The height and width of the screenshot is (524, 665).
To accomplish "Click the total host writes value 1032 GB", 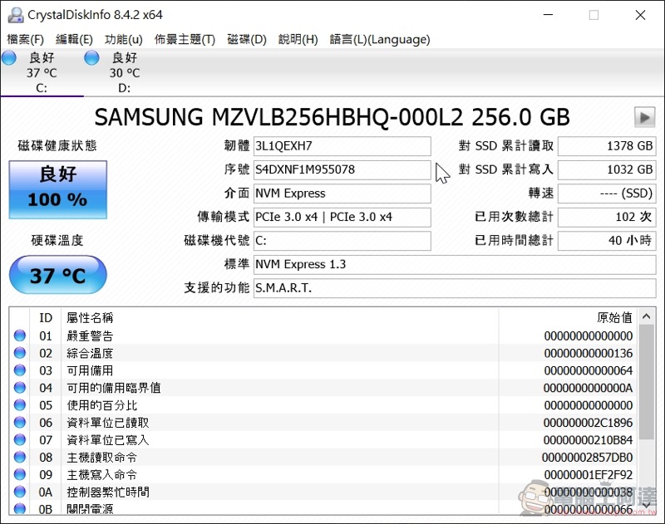I will (x=607, y=170).
